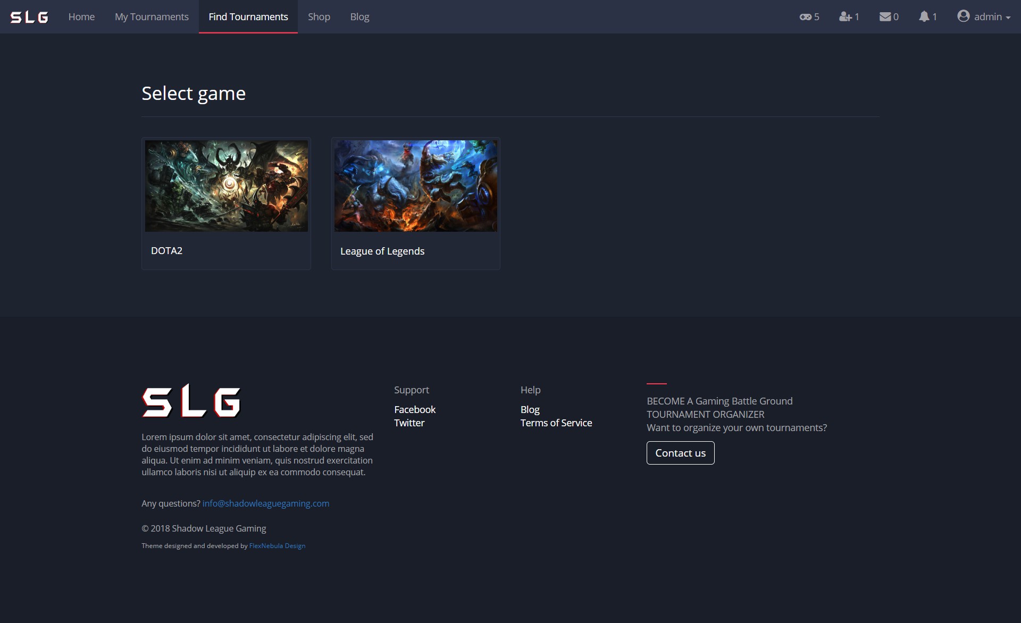
Task: Open Facebook from the Support section
Action: click(x=414, y=409)
